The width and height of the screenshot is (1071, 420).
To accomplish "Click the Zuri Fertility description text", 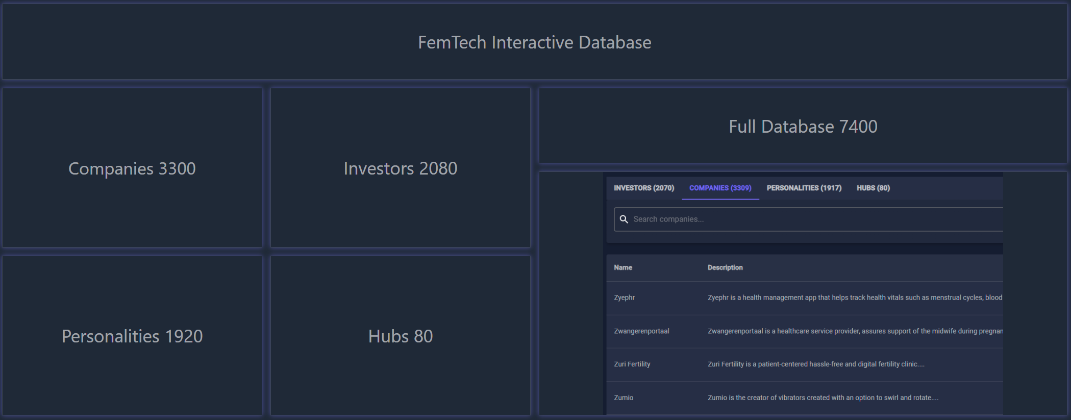I will click(x=815, y=364).
